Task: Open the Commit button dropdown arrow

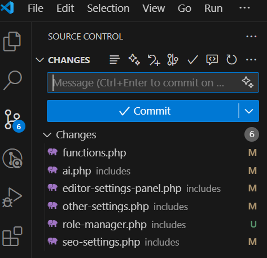Action: tap(249, 111)
